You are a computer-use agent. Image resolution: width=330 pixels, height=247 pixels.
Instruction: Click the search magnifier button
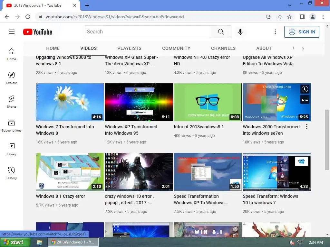[x=221, y=32]
